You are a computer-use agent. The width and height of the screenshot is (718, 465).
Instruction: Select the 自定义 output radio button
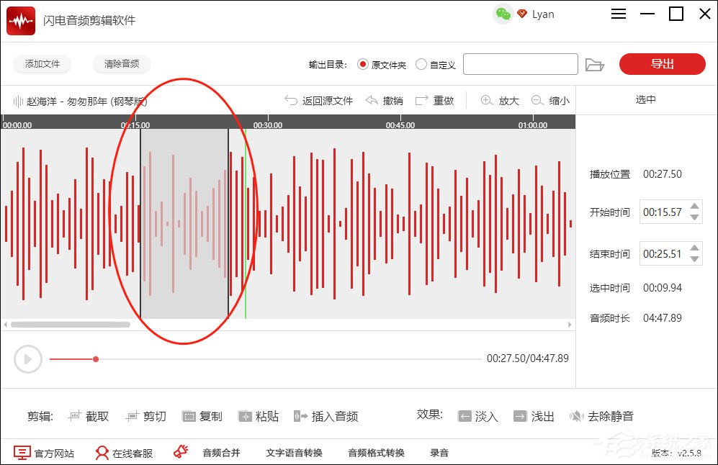click(x=421, y=64)
